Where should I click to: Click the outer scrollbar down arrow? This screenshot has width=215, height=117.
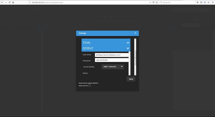tap(135, 74)
